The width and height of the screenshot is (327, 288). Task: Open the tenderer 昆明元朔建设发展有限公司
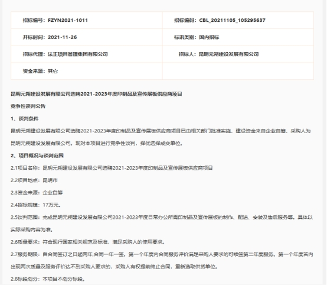tap(229, 54)
